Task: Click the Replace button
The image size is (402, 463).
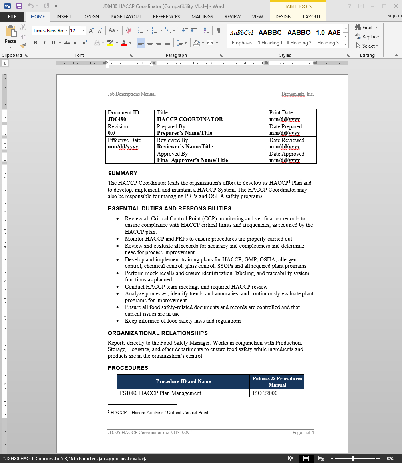Action: coord(367,36)
